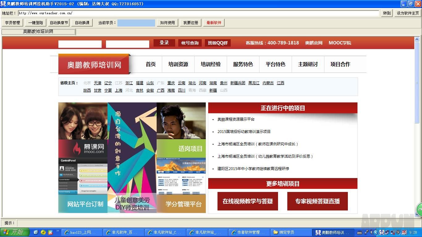The width and height of the screenshot is (422, 237).
Task: Click the 自动换章节 button
Action: tap(59, 23)
